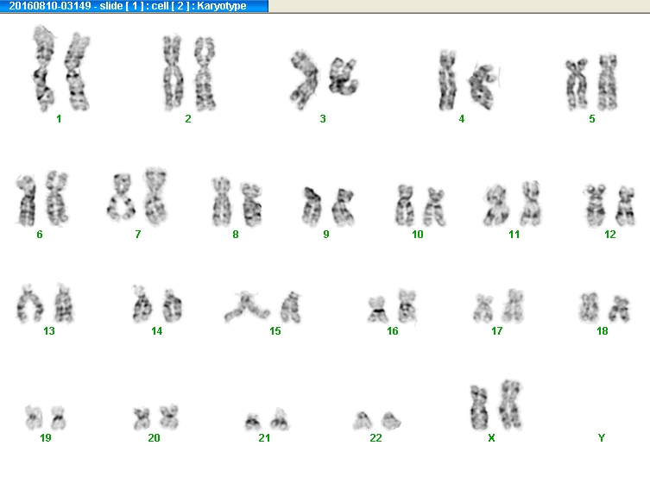Pick the right chromosome 4 image
This screenshot has height=496, width=650.
tap(483, 86)
